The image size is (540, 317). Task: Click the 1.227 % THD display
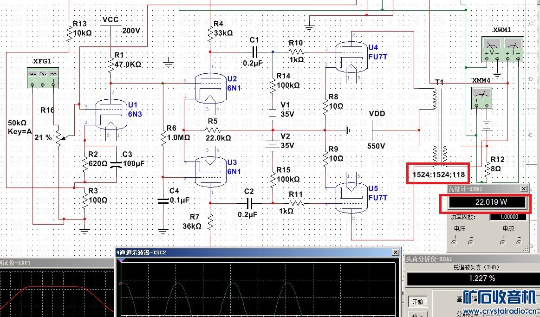pos(472,278)
